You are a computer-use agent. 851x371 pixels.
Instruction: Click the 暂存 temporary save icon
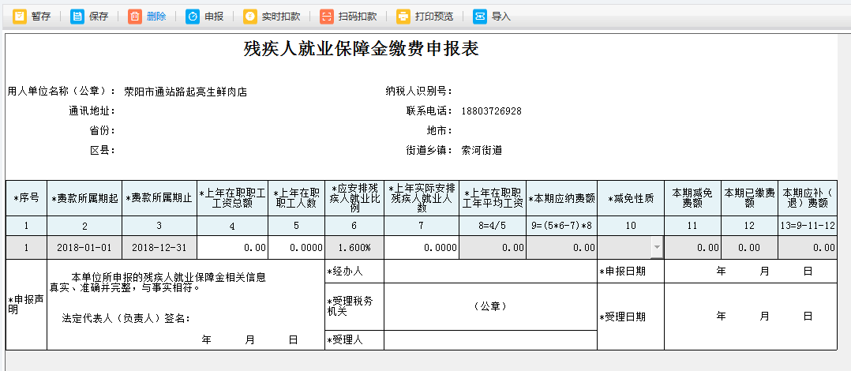pyautogui.click(x=20, y=17)
